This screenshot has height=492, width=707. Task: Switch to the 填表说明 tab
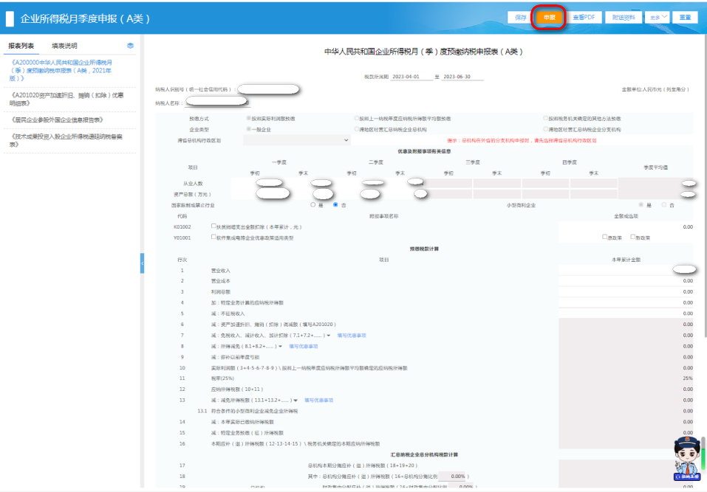[64, 46]
